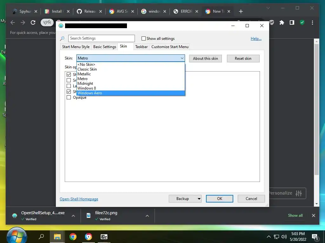325x243 pixels.
Task: Close the Install tab
Action: [68, 11]
